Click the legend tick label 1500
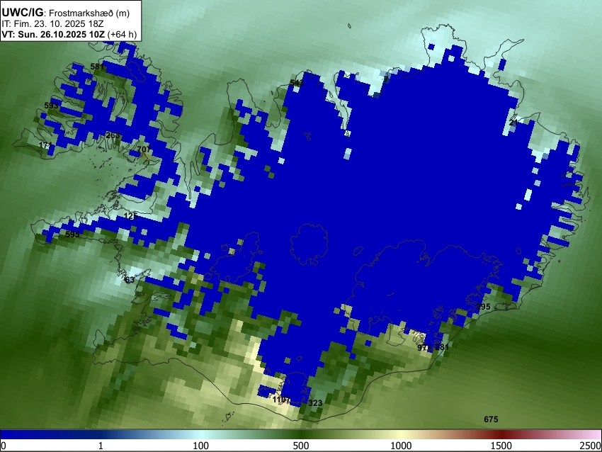The image size is (602, 452). pyautogui.click(x=501, y=446)
